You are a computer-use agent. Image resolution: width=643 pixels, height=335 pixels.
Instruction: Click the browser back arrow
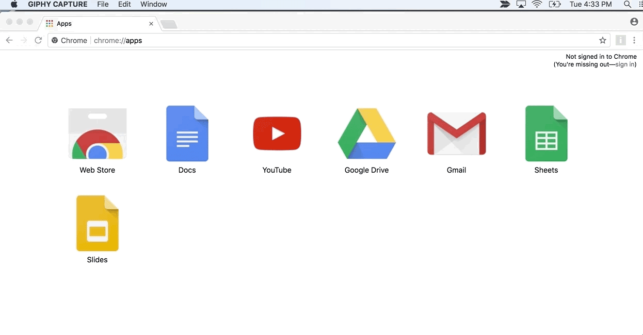click(9, 40)
